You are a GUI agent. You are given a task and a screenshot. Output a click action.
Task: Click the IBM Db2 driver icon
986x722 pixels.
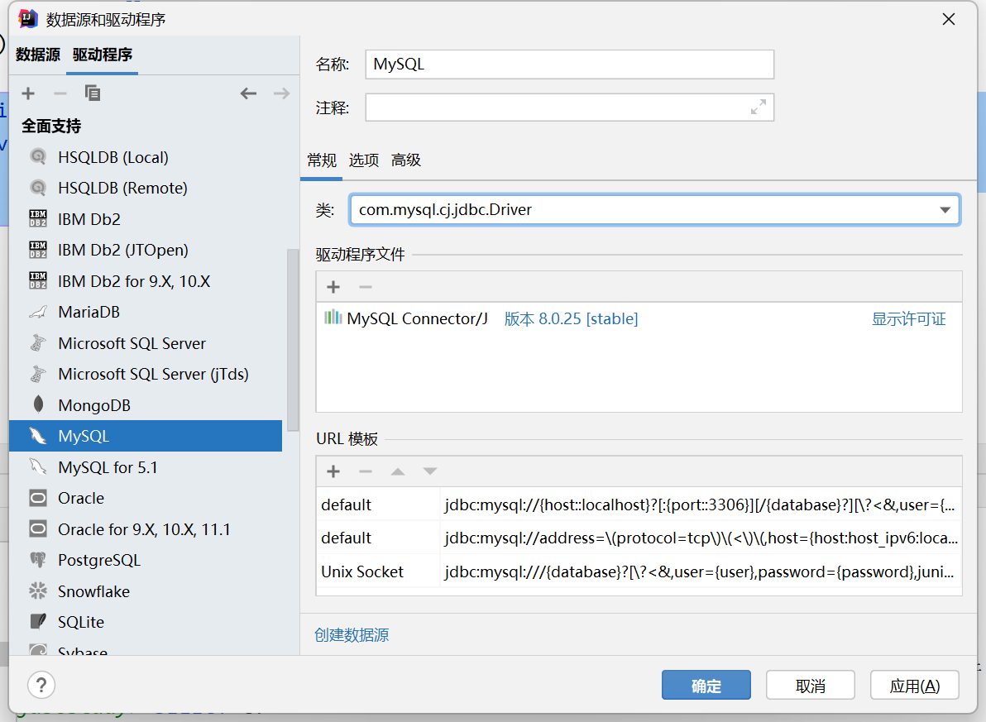pyautogui.click(x=38, y=219)
